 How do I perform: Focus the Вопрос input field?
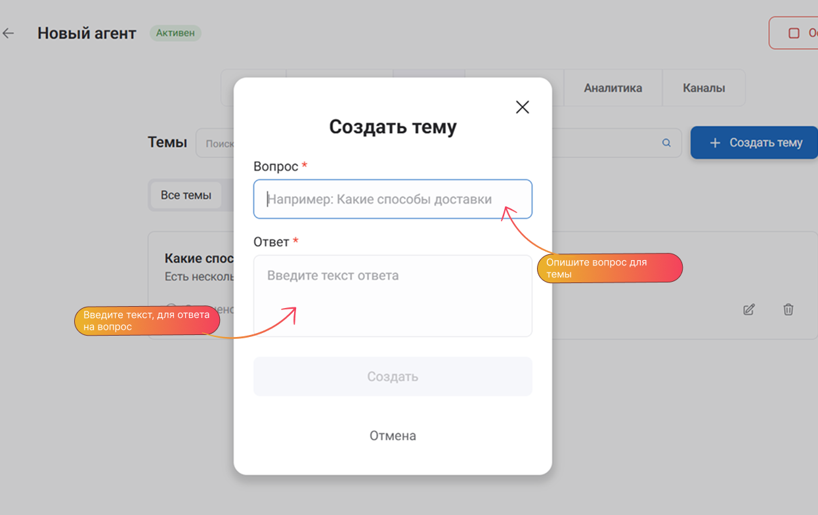(x=393, y=199)
